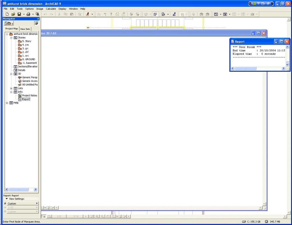Open the Save icon dropdown arrow
The width and height of the screenshot is (292, 225).
tap(24, 14)
